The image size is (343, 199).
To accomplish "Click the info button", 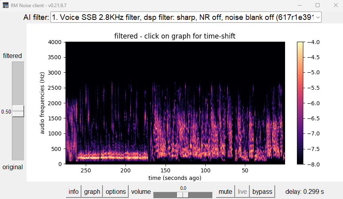I will click(x=73, y=191).
